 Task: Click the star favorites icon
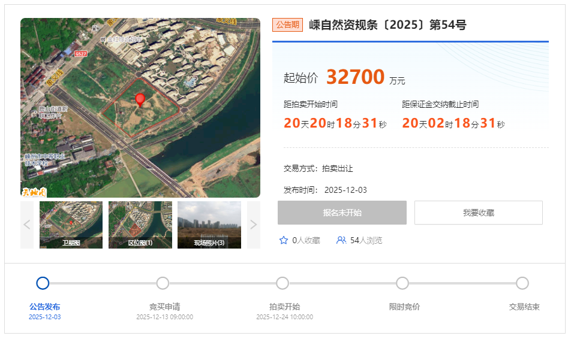coord(283,240)
